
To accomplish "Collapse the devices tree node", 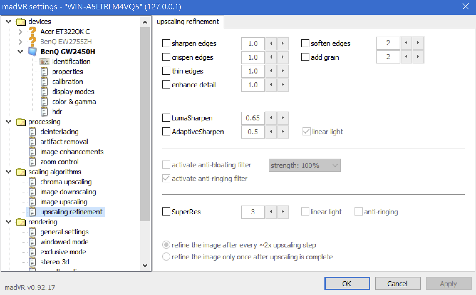I will (x=8, y=22).
